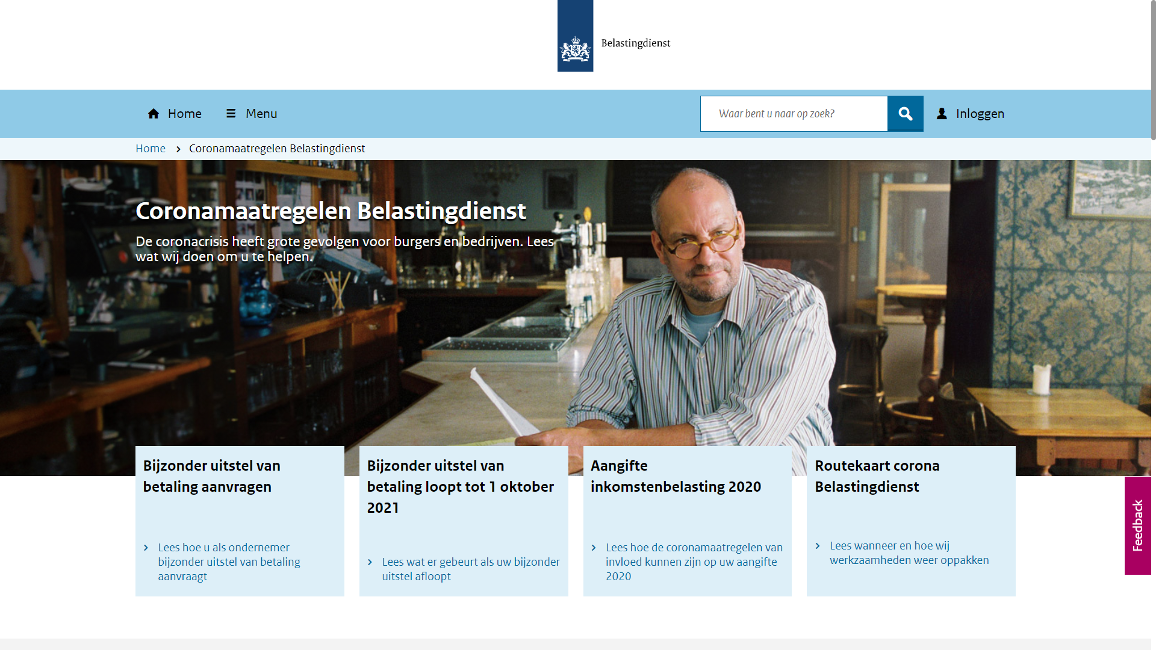Open 'Bijzonder uitstel van betaling aanvragen' card

click(x=211, y=476)
